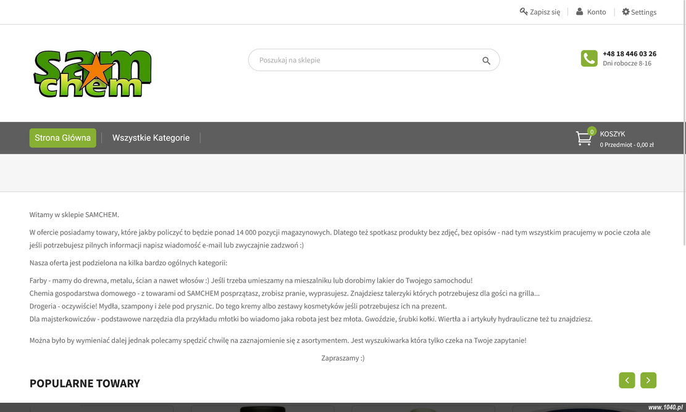
Task: Click the Konto user icon
Action: point(579,12)
